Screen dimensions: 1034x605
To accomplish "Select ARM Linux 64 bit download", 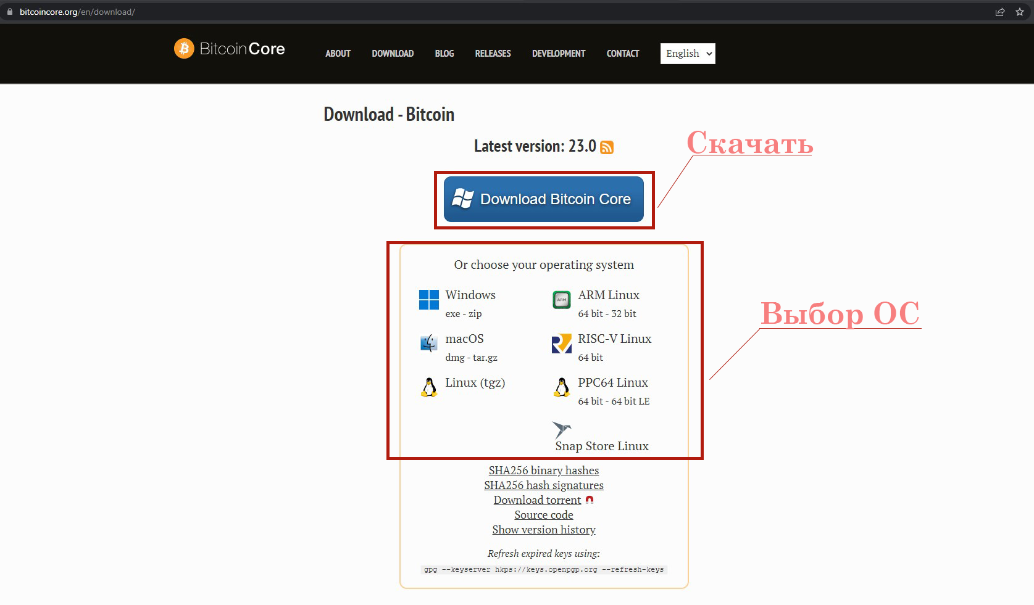I will point(591,314).
